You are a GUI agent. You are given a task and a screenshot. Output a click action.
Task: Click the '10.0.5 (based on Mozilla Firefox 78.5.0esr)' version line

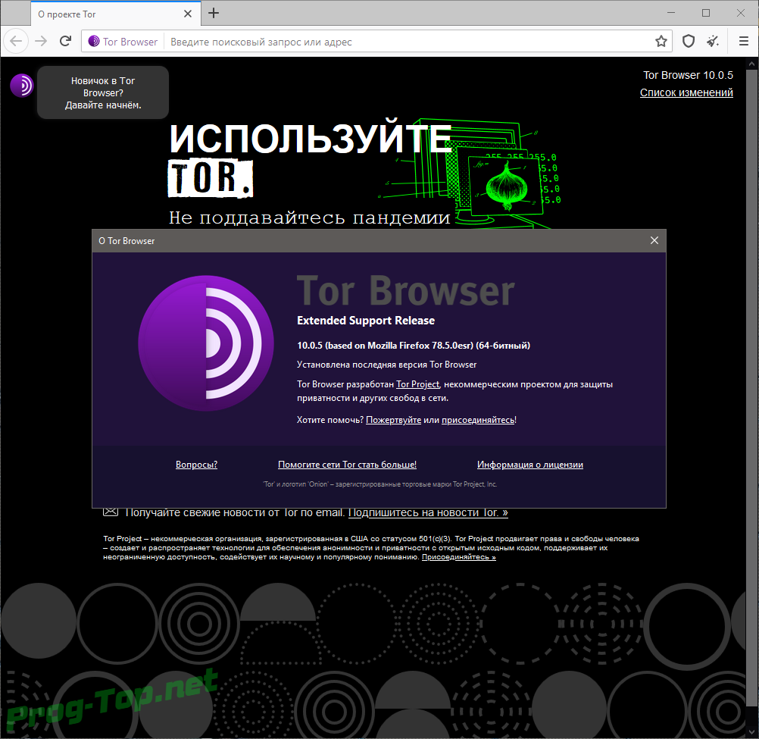click(414, 346)
